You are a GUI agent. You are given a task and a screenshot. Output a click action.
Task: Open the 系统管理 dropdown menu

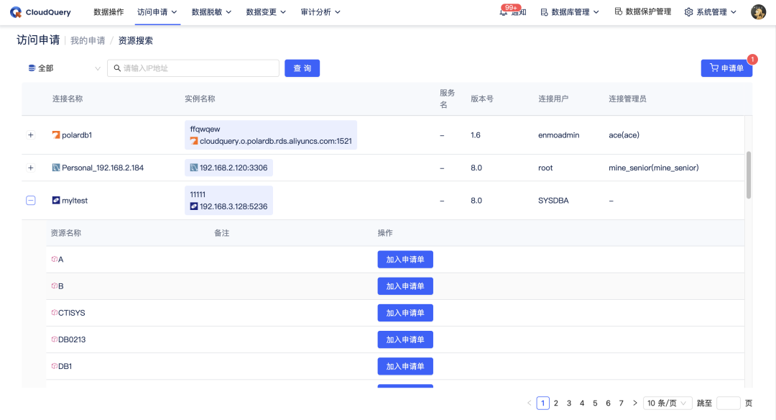pyautogui.click(x=711, y=12)
